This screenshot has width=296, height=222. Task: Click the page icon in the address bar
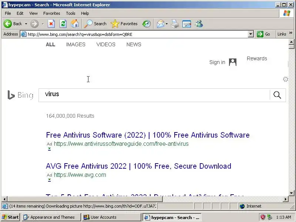coord(23,34)
